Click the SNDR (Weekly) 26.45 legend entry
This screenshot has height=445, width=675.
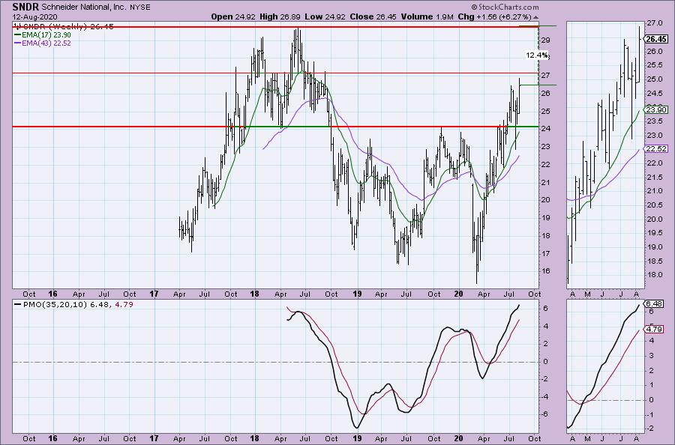(x=64, y=27)
